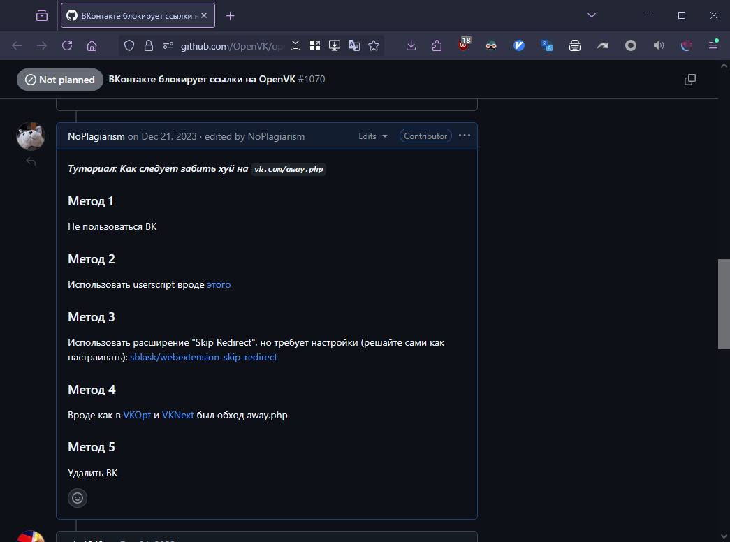Screen dimensions: 730x542
Task: Open the sblask/webextension-skip-redirect link
Action: [203, 357]
